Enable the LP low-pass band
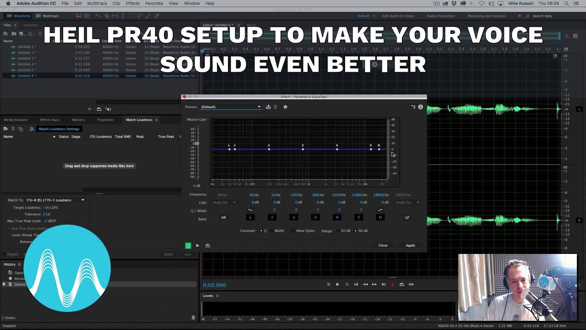This screenshot has height=330, width=586. 407,218
